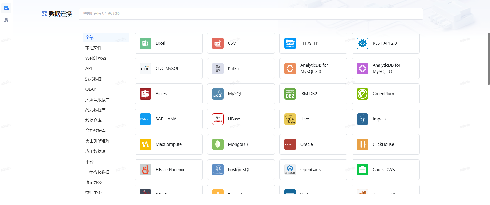Click the GreenPlum icon
This screenshot has height=205, width=490.
pyautogui.click(x=362, y=94)
